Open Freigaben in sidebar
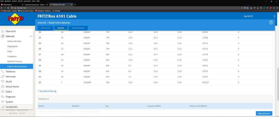 pyautogui.click(x=12, y=56)
